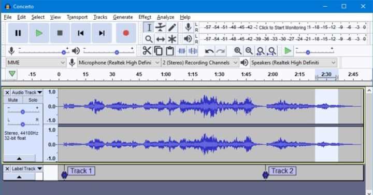Select the Draw pencil tool
Viewport: 373px width, 195px height.
pos(172,27)
